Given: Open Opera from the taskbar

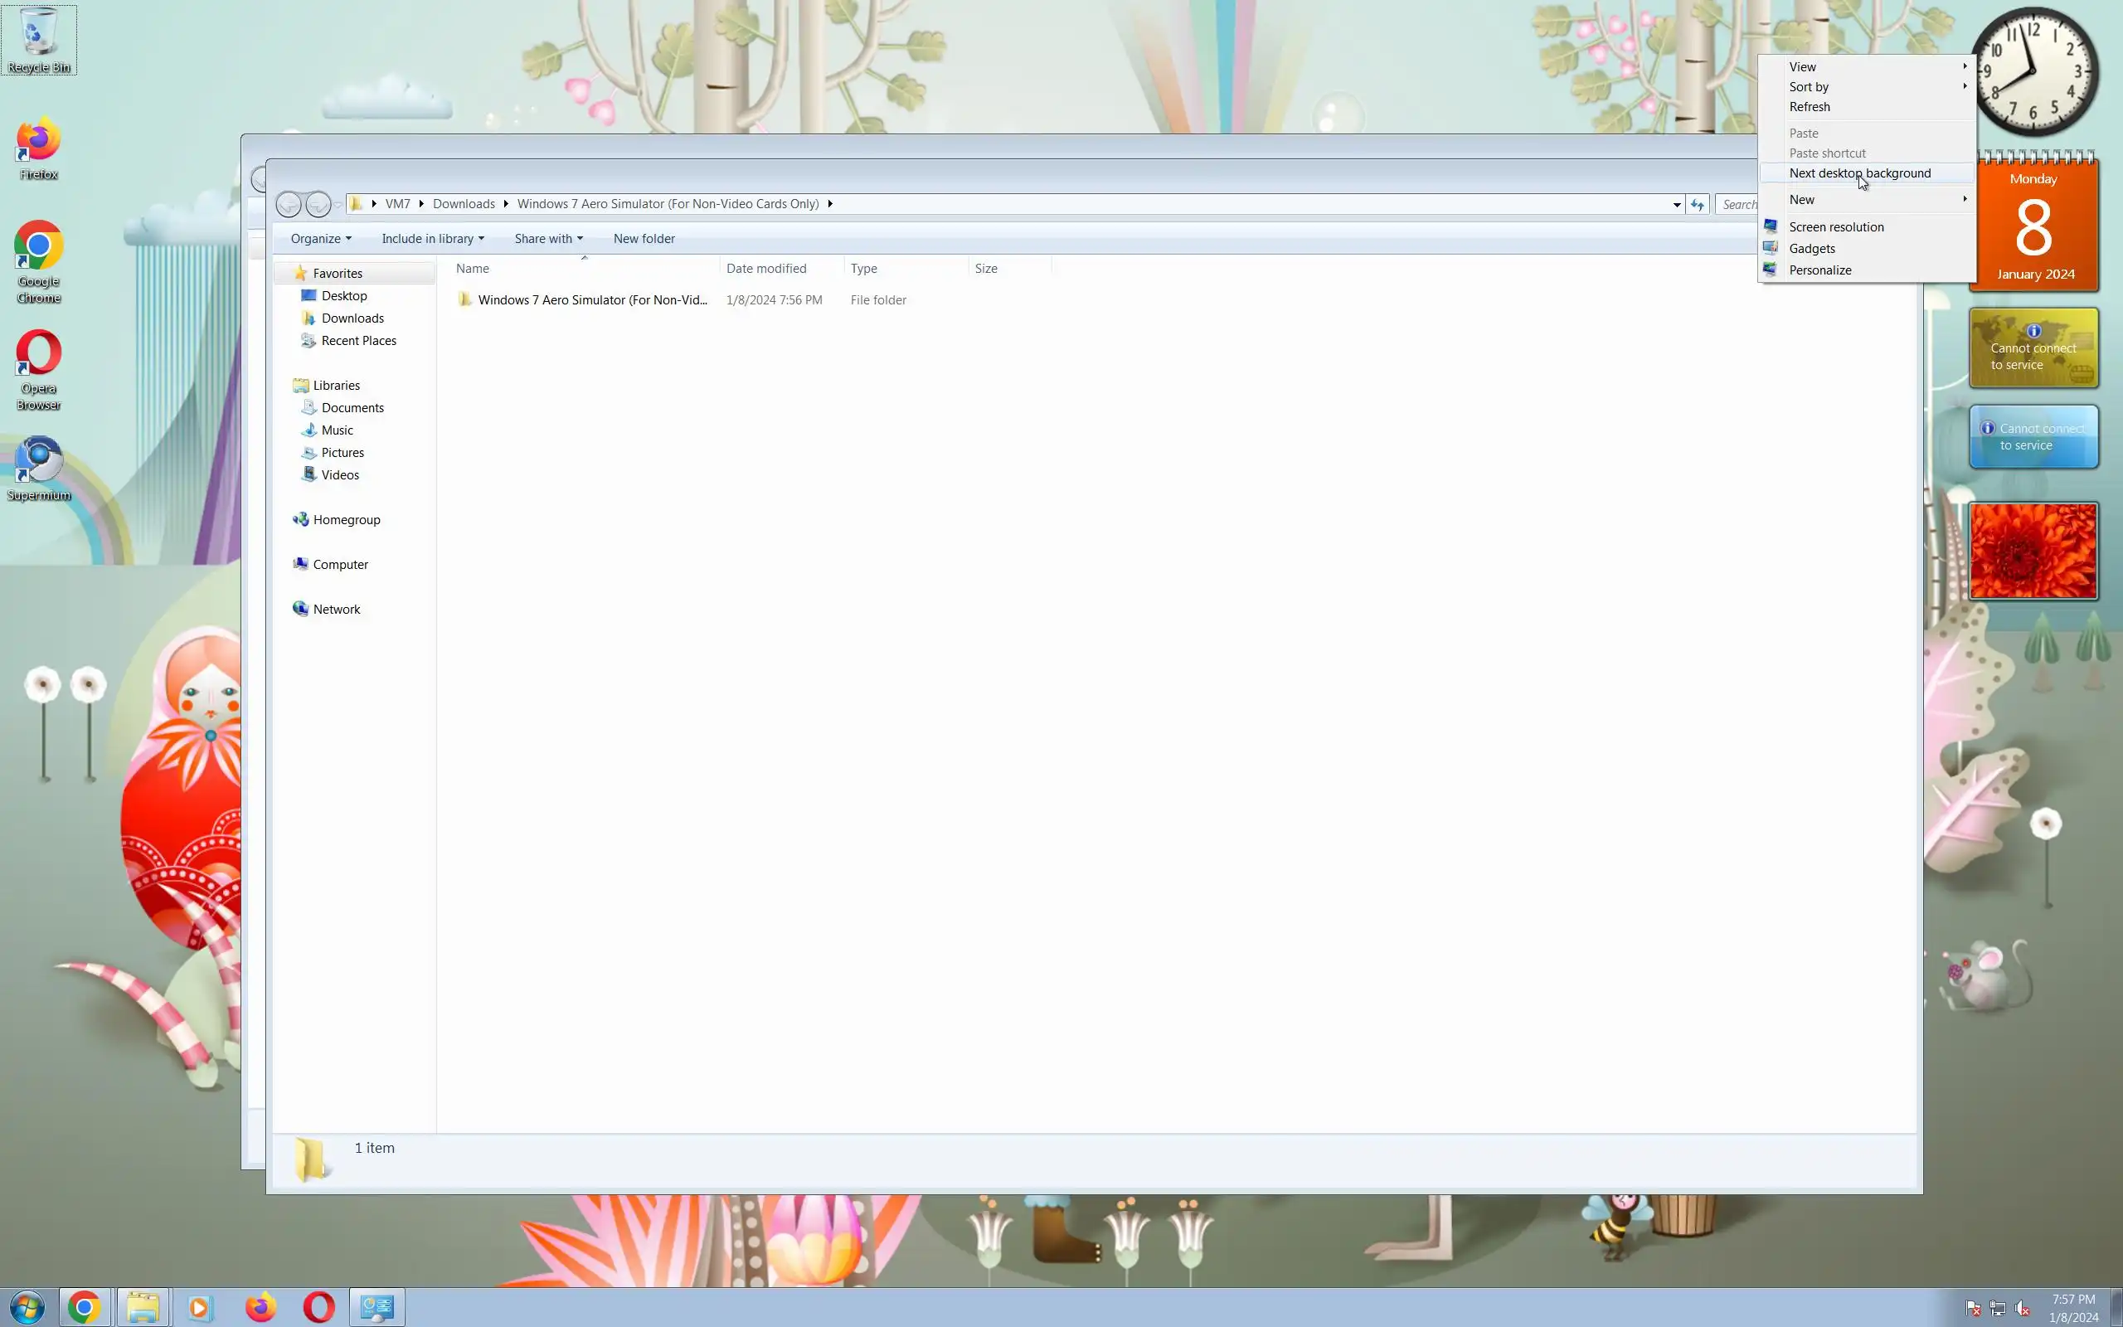Looking at the screenshot, I should pos(318,1307).
